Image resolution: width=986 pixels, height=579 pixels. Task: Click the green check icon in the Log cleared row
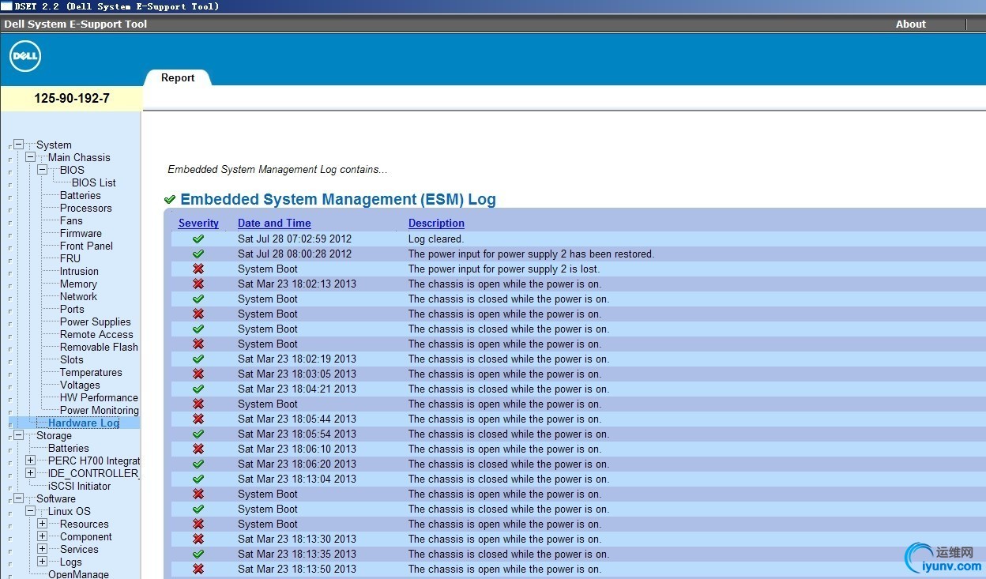point(198,239)
